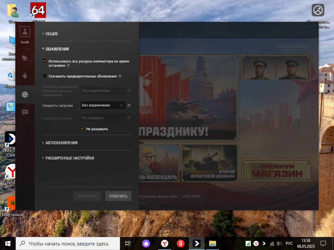
Task: Click Yandex tray icon
Action: pos(256,243)
